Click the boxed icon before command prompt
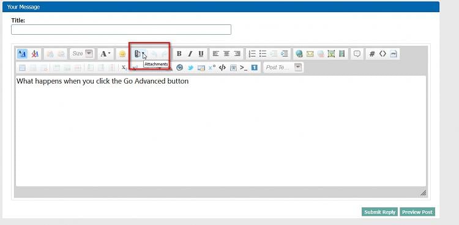The width and height of the screenshot is (459, 225). point(233,68)
